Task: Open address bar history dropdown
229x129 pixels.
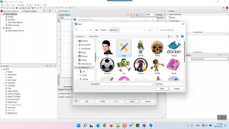Action: [144, 30]
